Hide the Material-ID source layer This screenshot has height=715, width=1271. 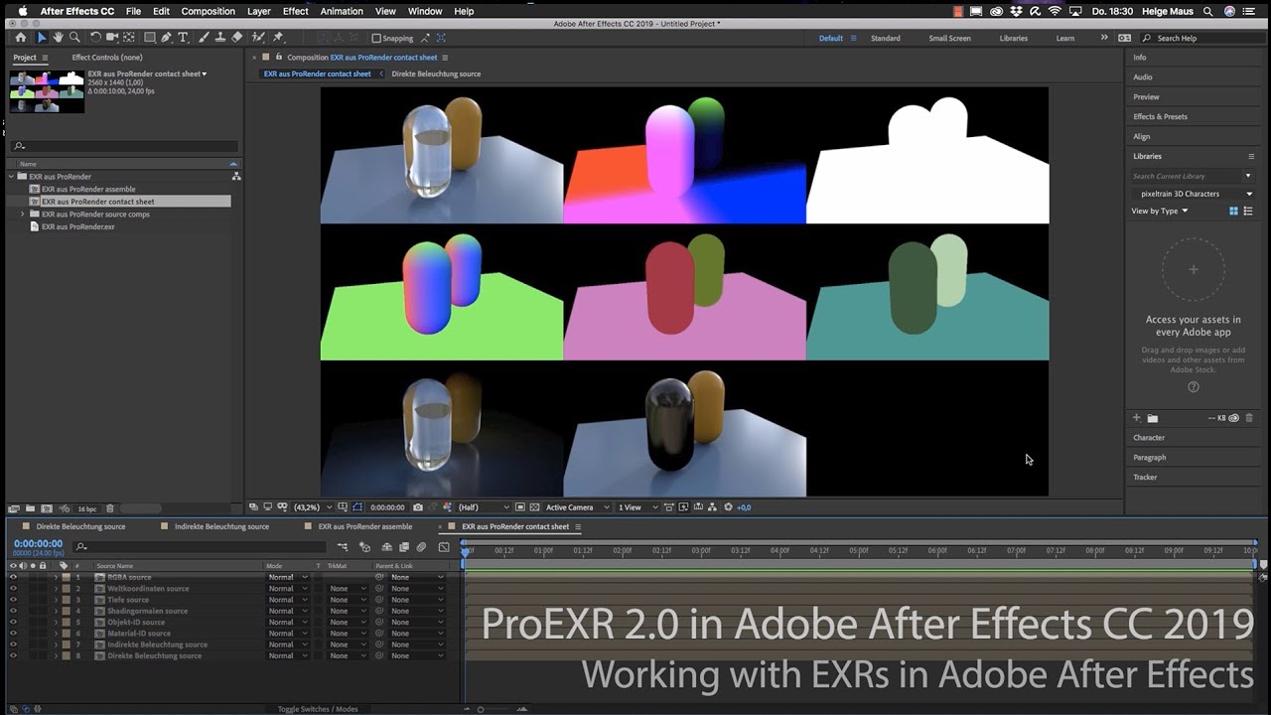(13, 633)
